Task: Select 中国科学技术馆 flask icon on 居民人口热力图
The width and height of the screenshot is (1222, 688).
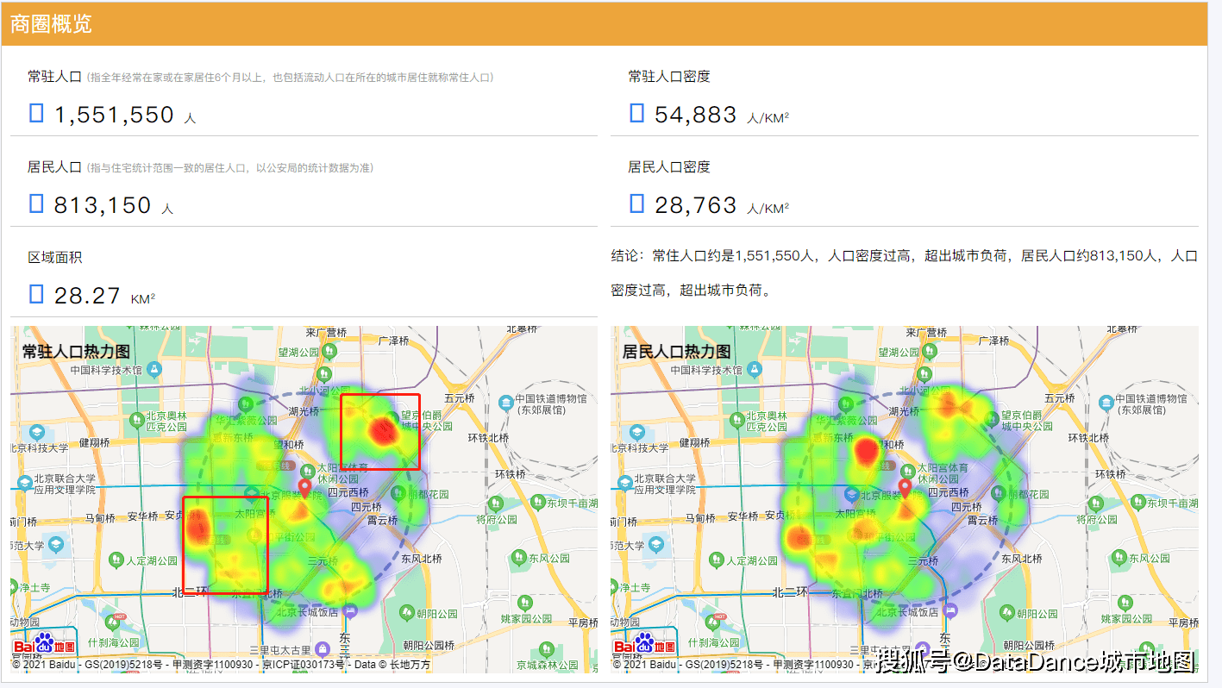Action: (754, 369)
